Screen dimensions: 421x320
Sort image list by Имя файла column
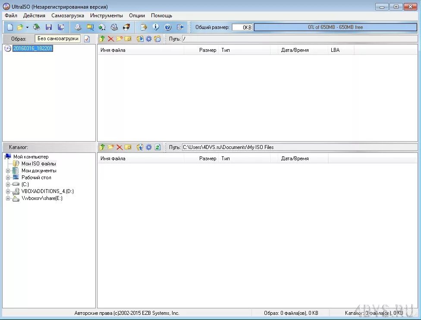coord(141,50)
